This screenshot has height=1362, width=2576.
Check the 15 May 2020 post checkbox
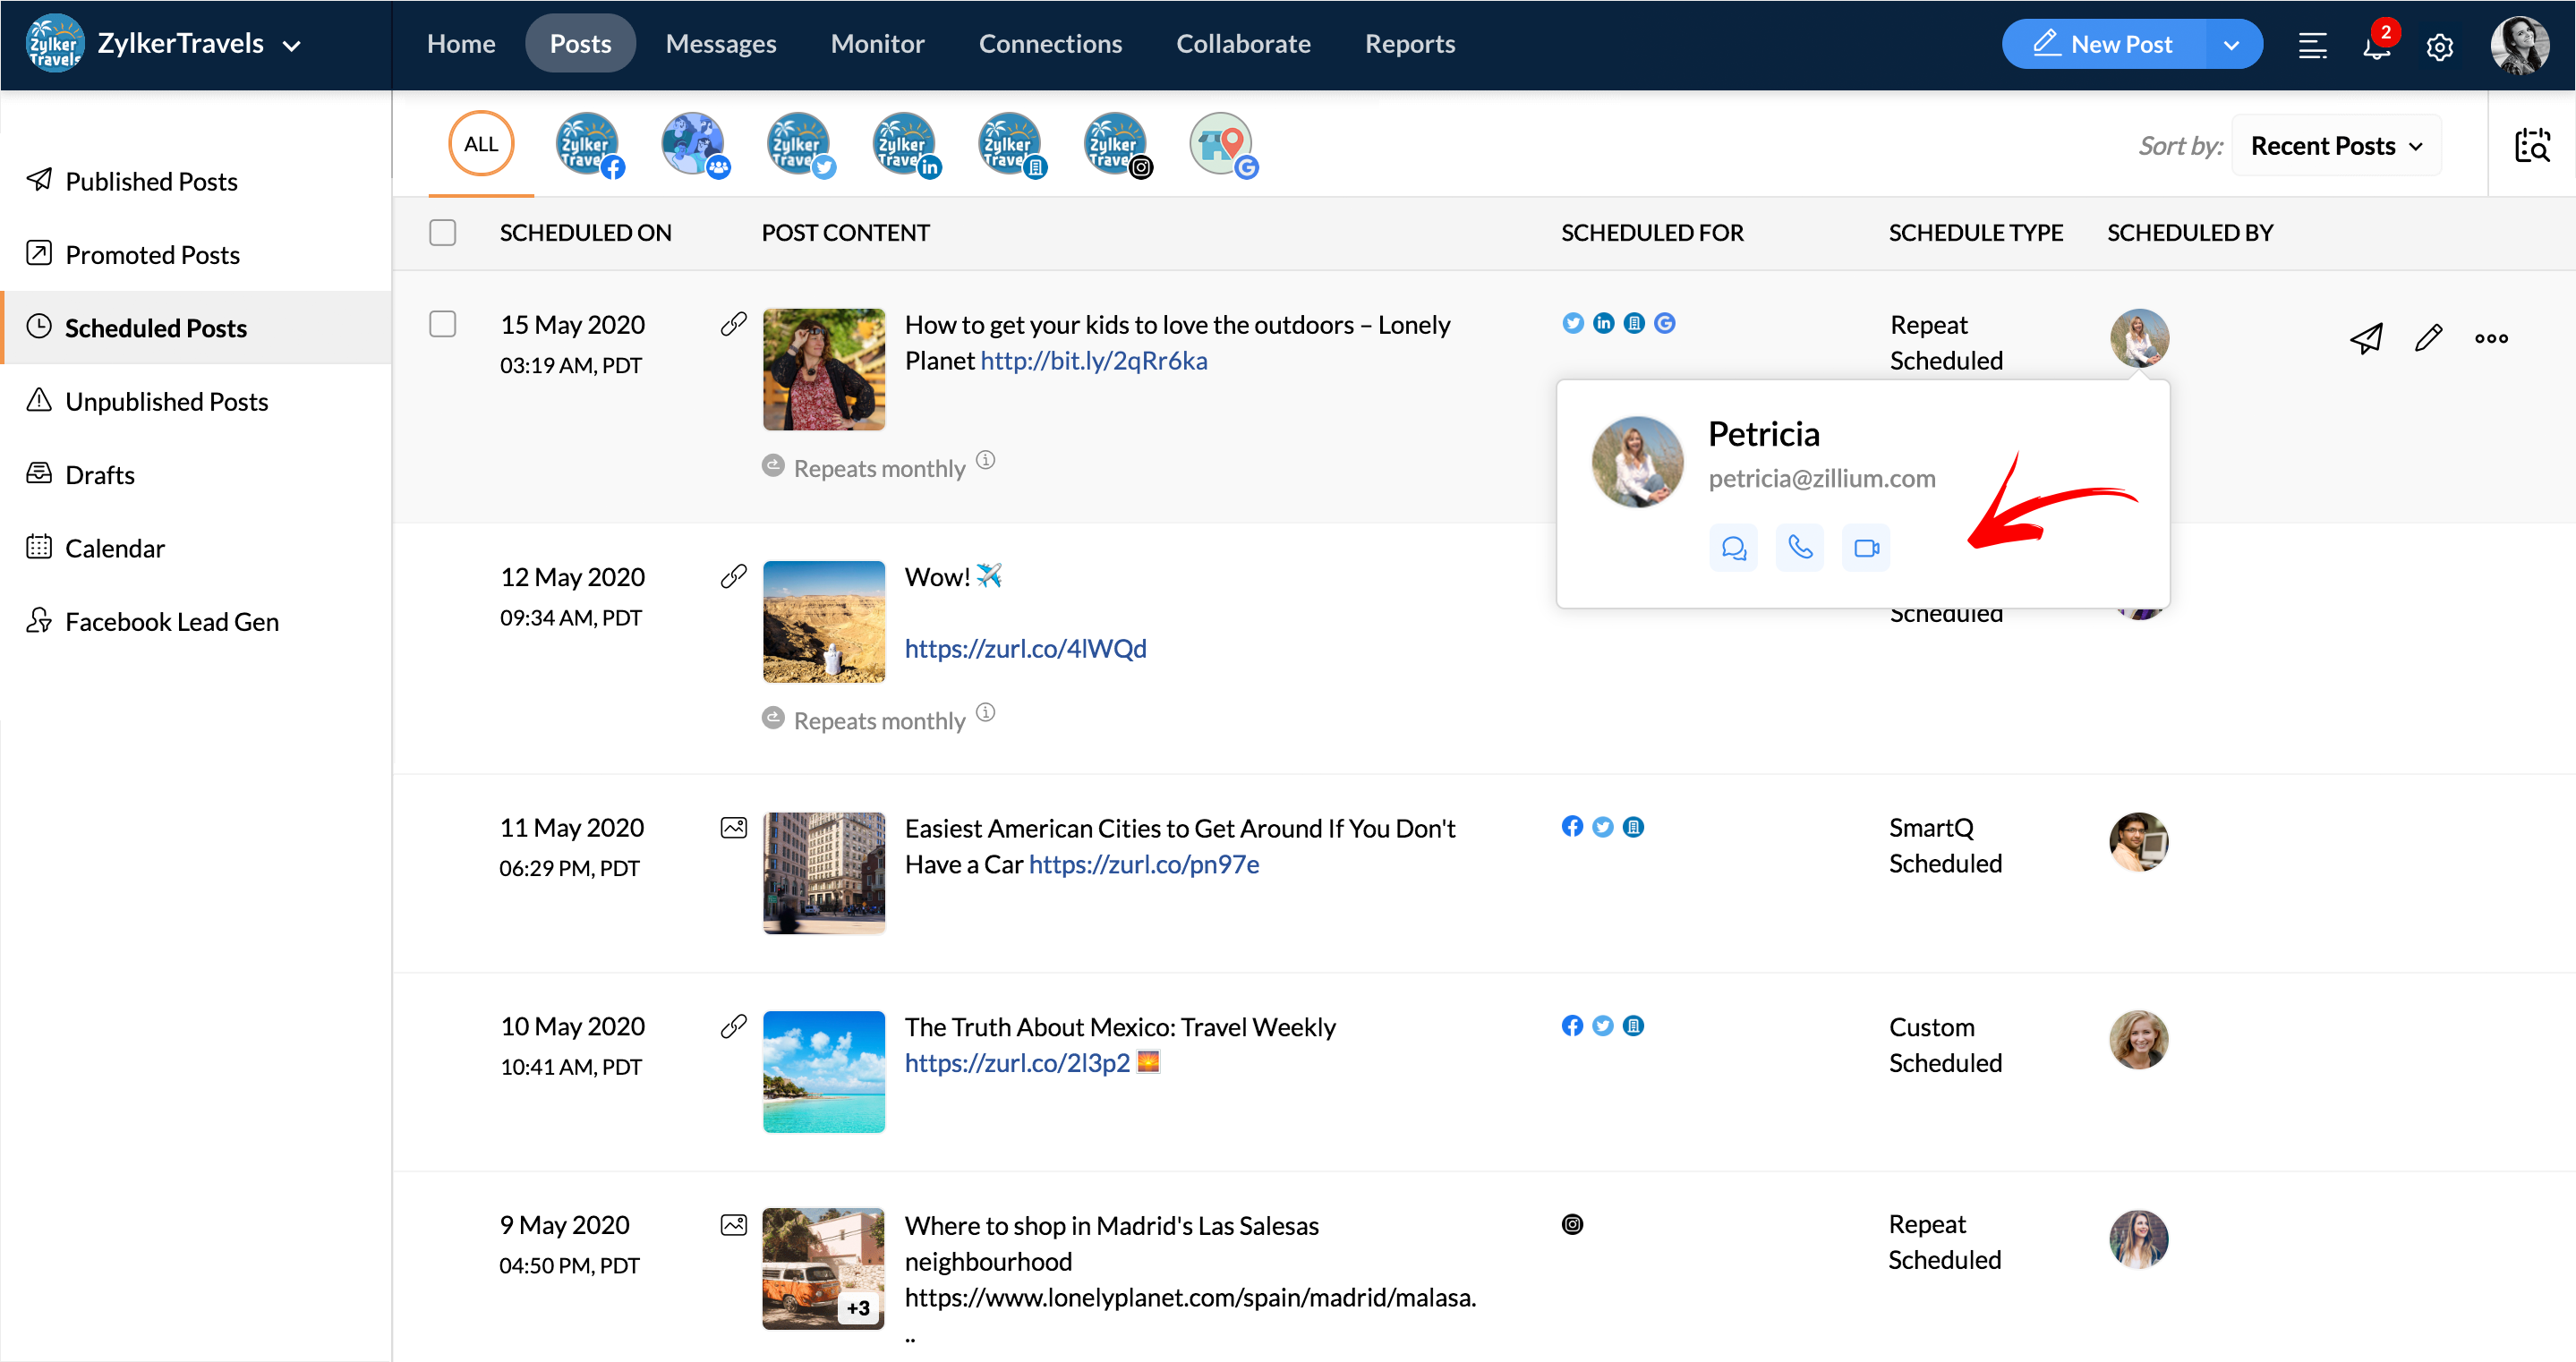click(442, 324)
